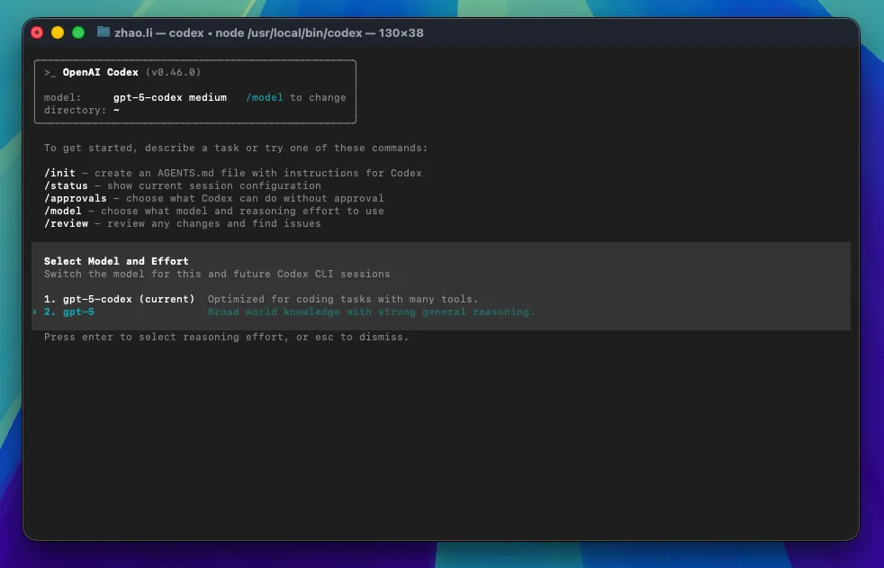Image resolution: width=884 pixels, height=568 pixels.
Task: Close the terminal window with red button
Action: [x=37, y=32]
